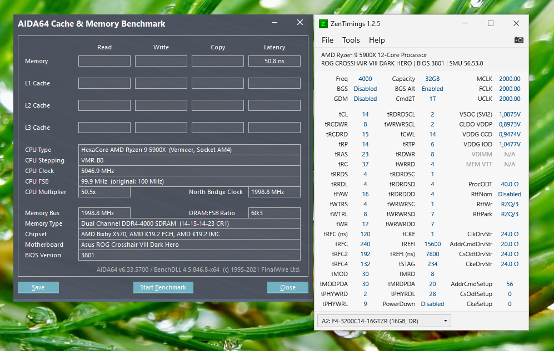Image resolution: width=554 pixels, height=351 pixels.
Task: Click the AMD Ryzen 9 5900X processor title
Action: click(x=374, y=55)
